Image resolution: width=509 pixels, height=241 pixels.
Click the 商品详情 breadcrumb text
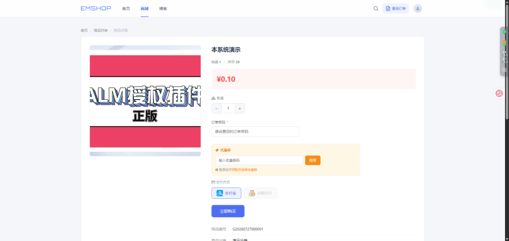(x=120, y=30)
